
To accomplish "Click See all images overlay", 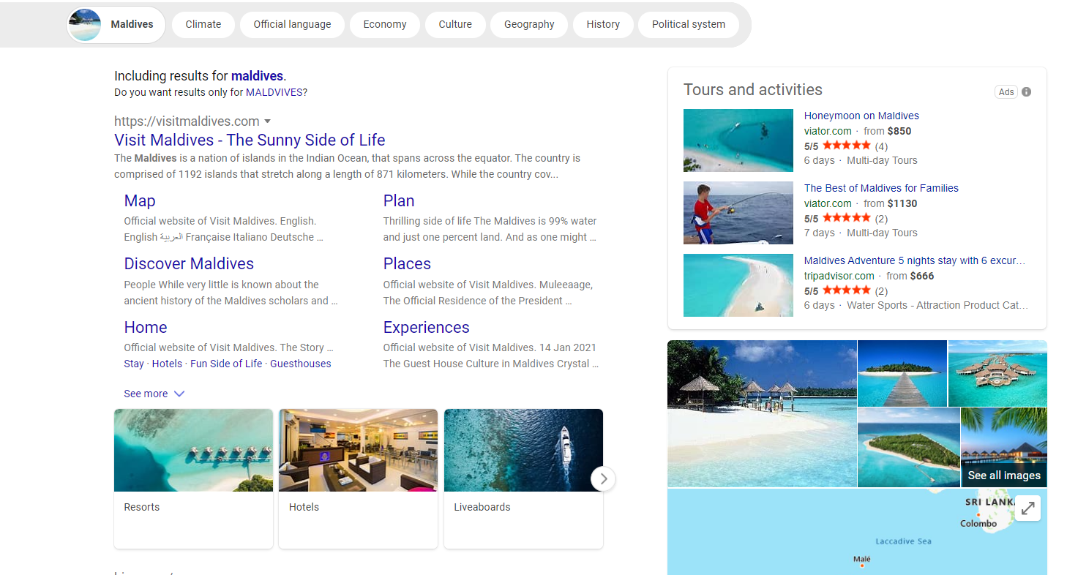I will (x=1004, y=476).
